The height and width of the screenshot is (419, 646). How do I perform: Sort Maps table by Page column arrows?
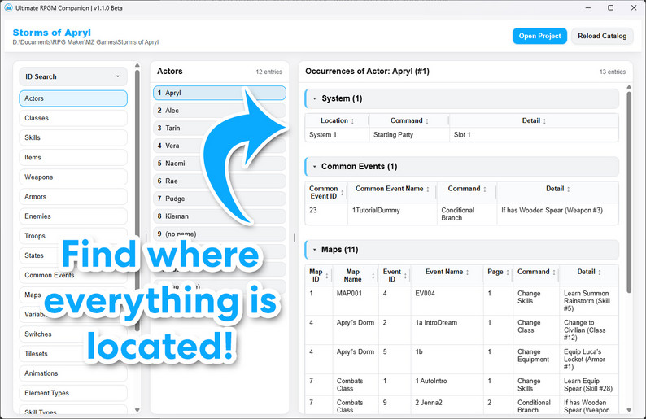[508, 273]
